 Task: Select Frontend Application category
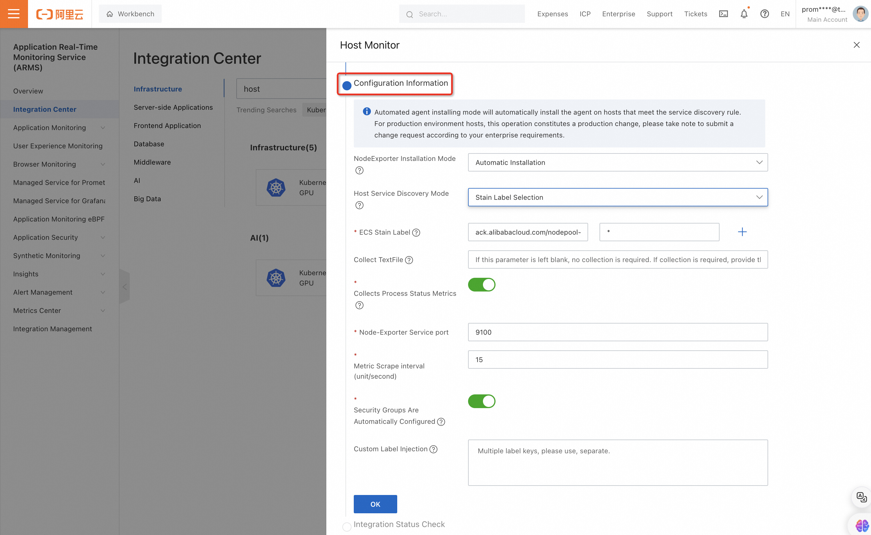coord(167,126)
